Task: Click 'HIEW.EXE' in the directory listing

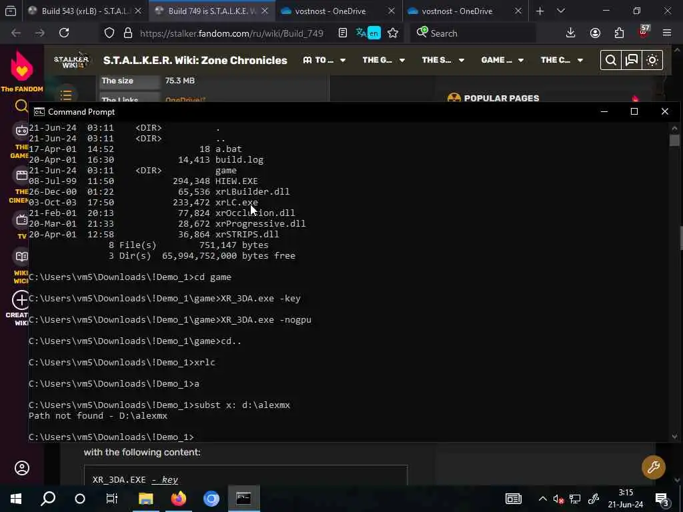Action: point(237,181)
